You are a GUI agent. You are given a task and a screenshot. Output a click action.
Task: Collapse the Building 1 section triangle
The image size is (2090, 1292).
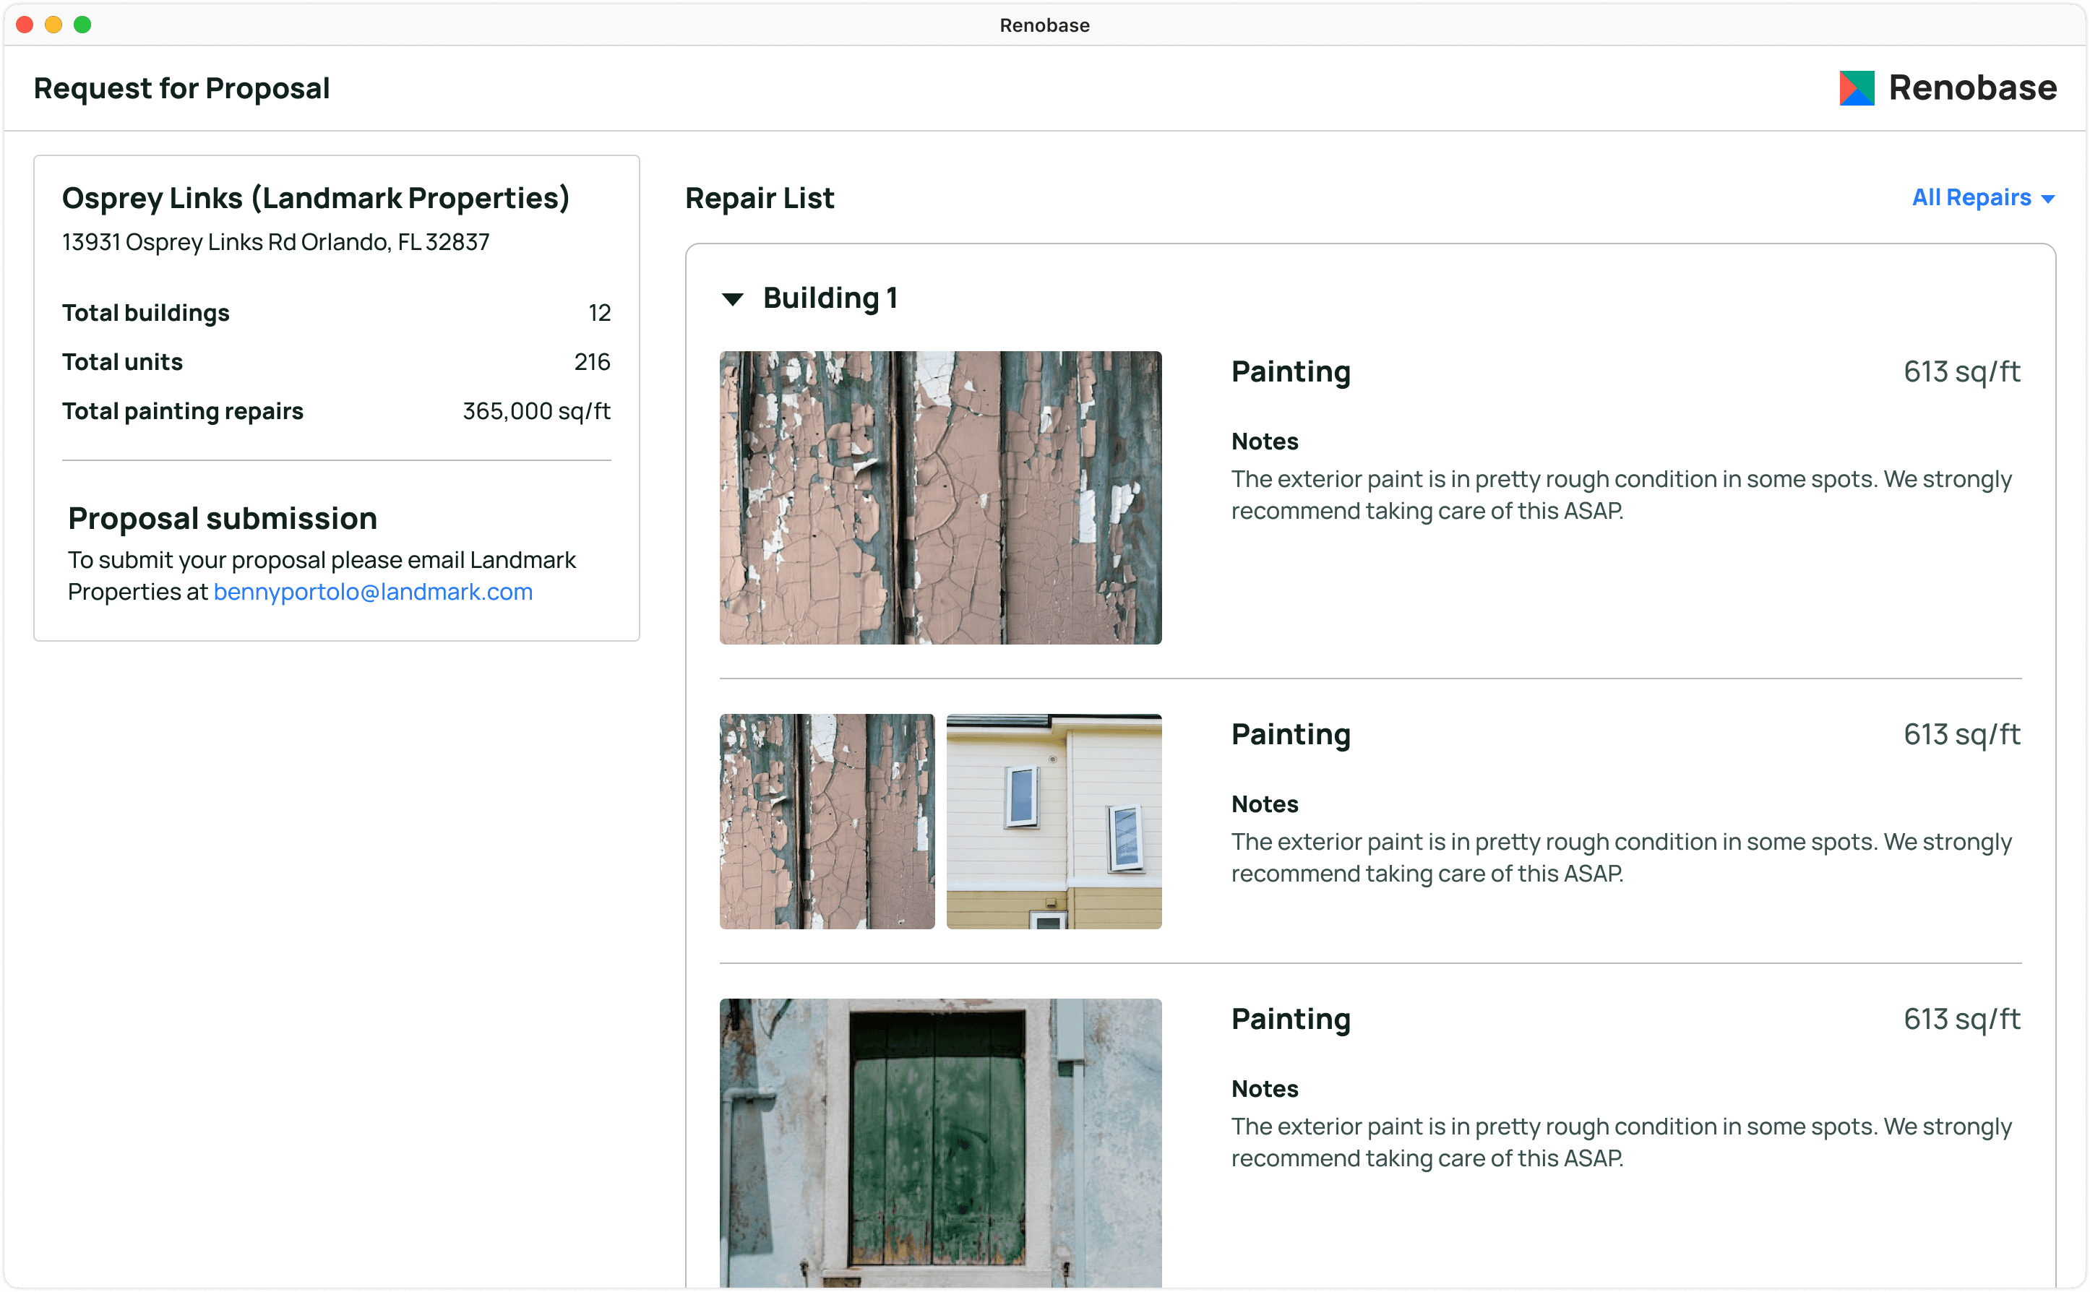pyautogui.click(x=732, y=299)
